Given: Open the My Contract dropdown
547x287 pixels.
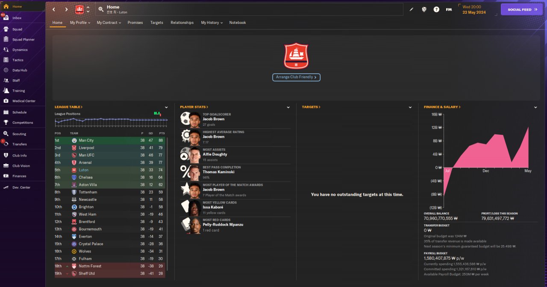Looking at the screenshot, I should (108, 23).
